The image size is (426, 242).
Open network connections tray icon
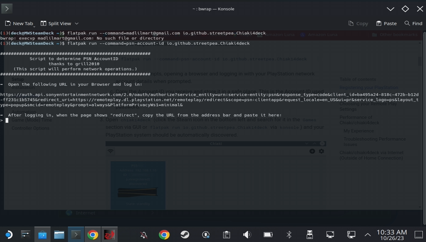(x=351, y=235)
